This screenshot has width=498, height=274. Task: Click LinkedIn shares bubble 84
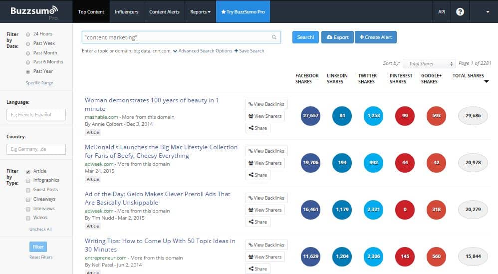(342, 116)
